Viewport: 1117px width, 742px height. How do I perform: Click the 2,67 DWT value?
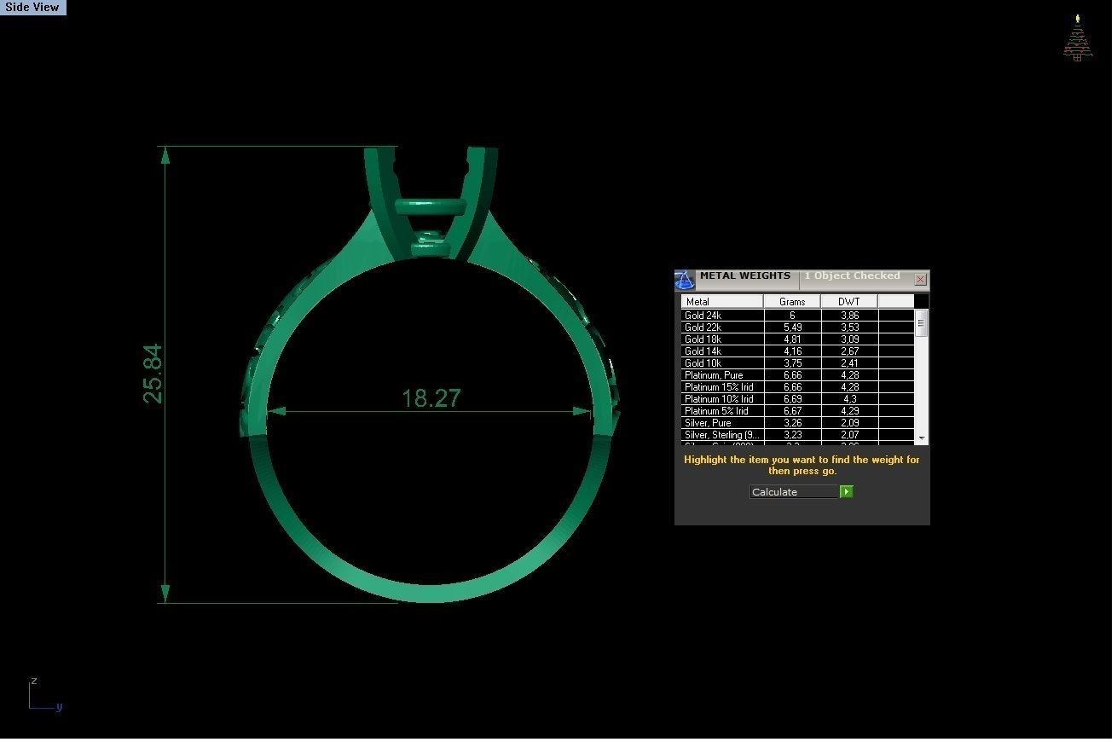[849, 351]
